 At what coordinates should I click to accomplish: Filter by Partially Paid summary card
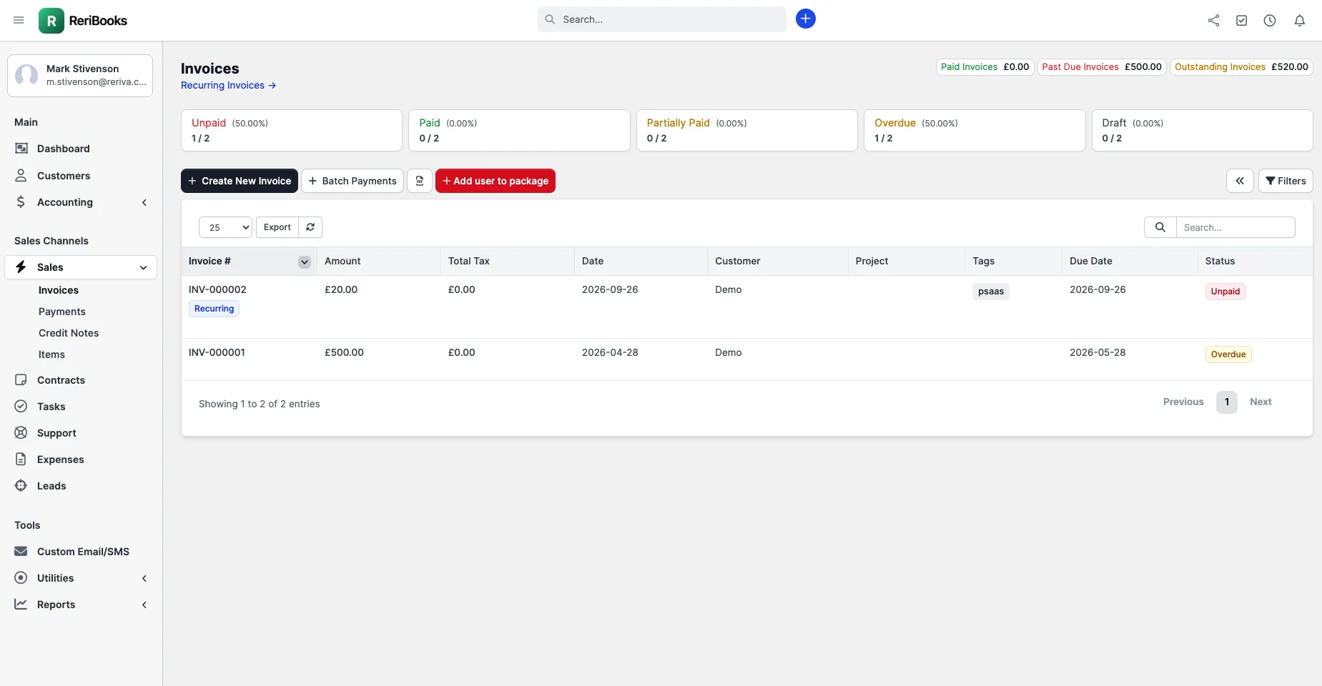tap(747, 130)
